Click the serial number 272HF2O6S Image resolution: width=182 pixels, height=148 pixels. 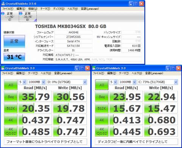click(x=74, y=37)
